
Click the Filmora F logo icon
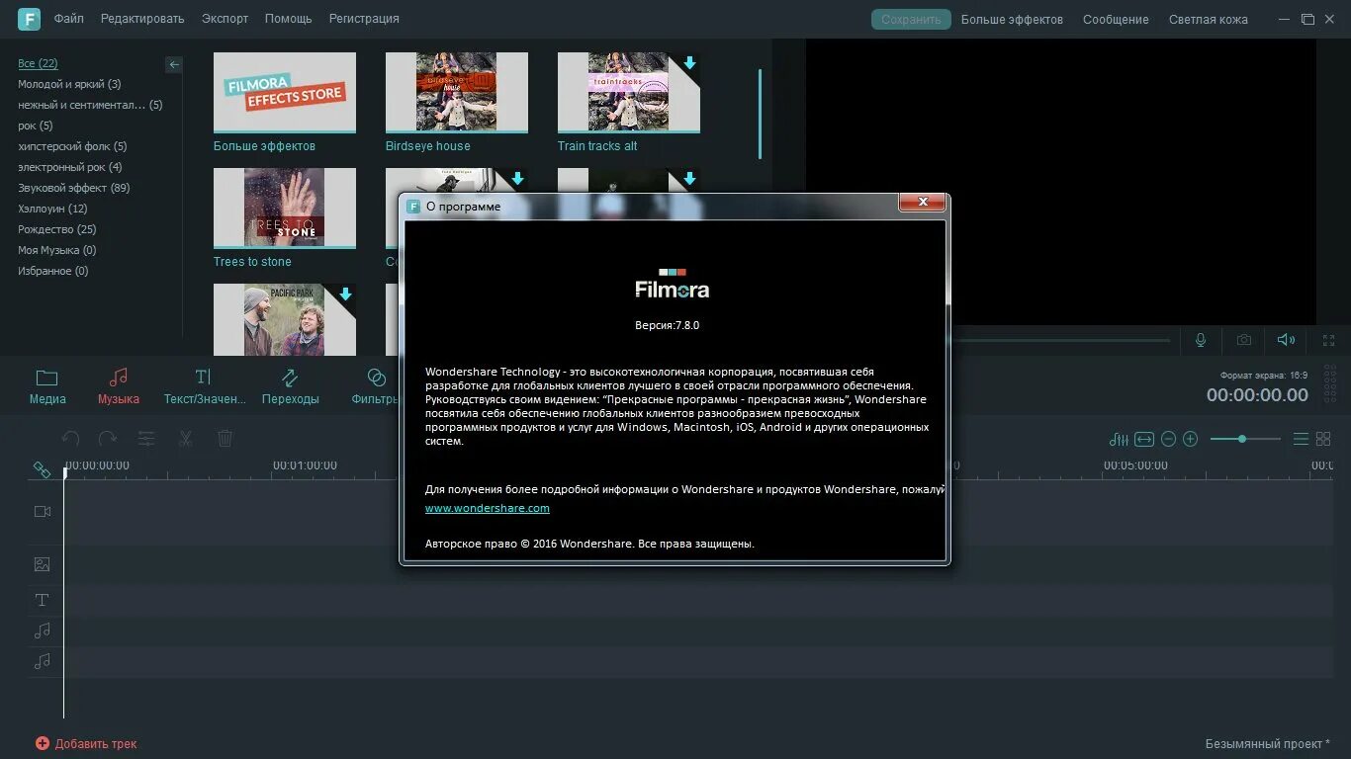(30, 19)
